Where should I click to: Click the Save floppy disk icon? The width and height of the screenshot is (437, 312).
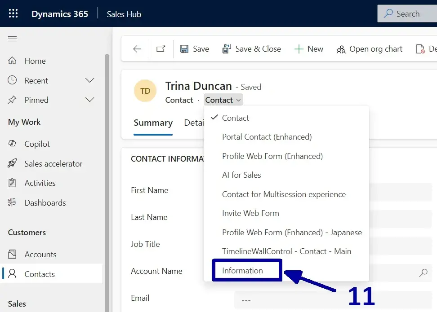tap(184, 49)
